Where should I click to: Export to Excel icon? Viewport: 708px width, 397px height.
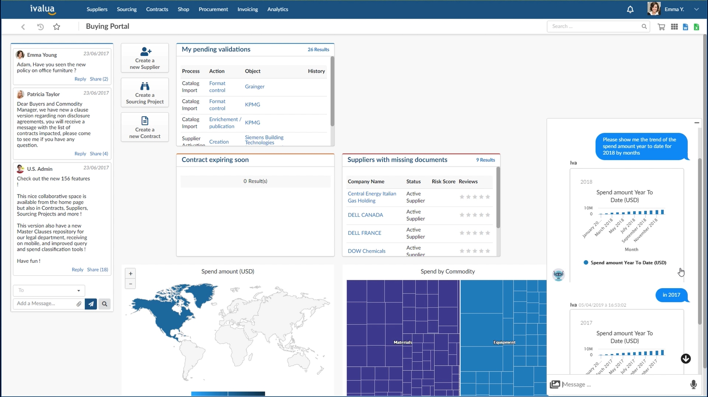click(x=696, y=27)
